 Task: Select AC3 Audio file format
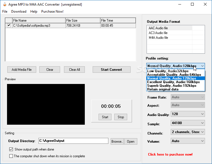pos(170,33)
